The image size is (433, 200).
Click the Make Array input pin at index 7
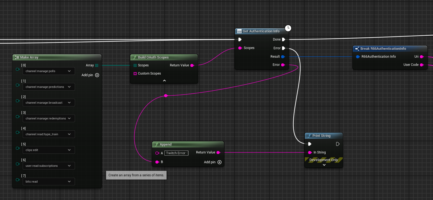click(18, 180)
